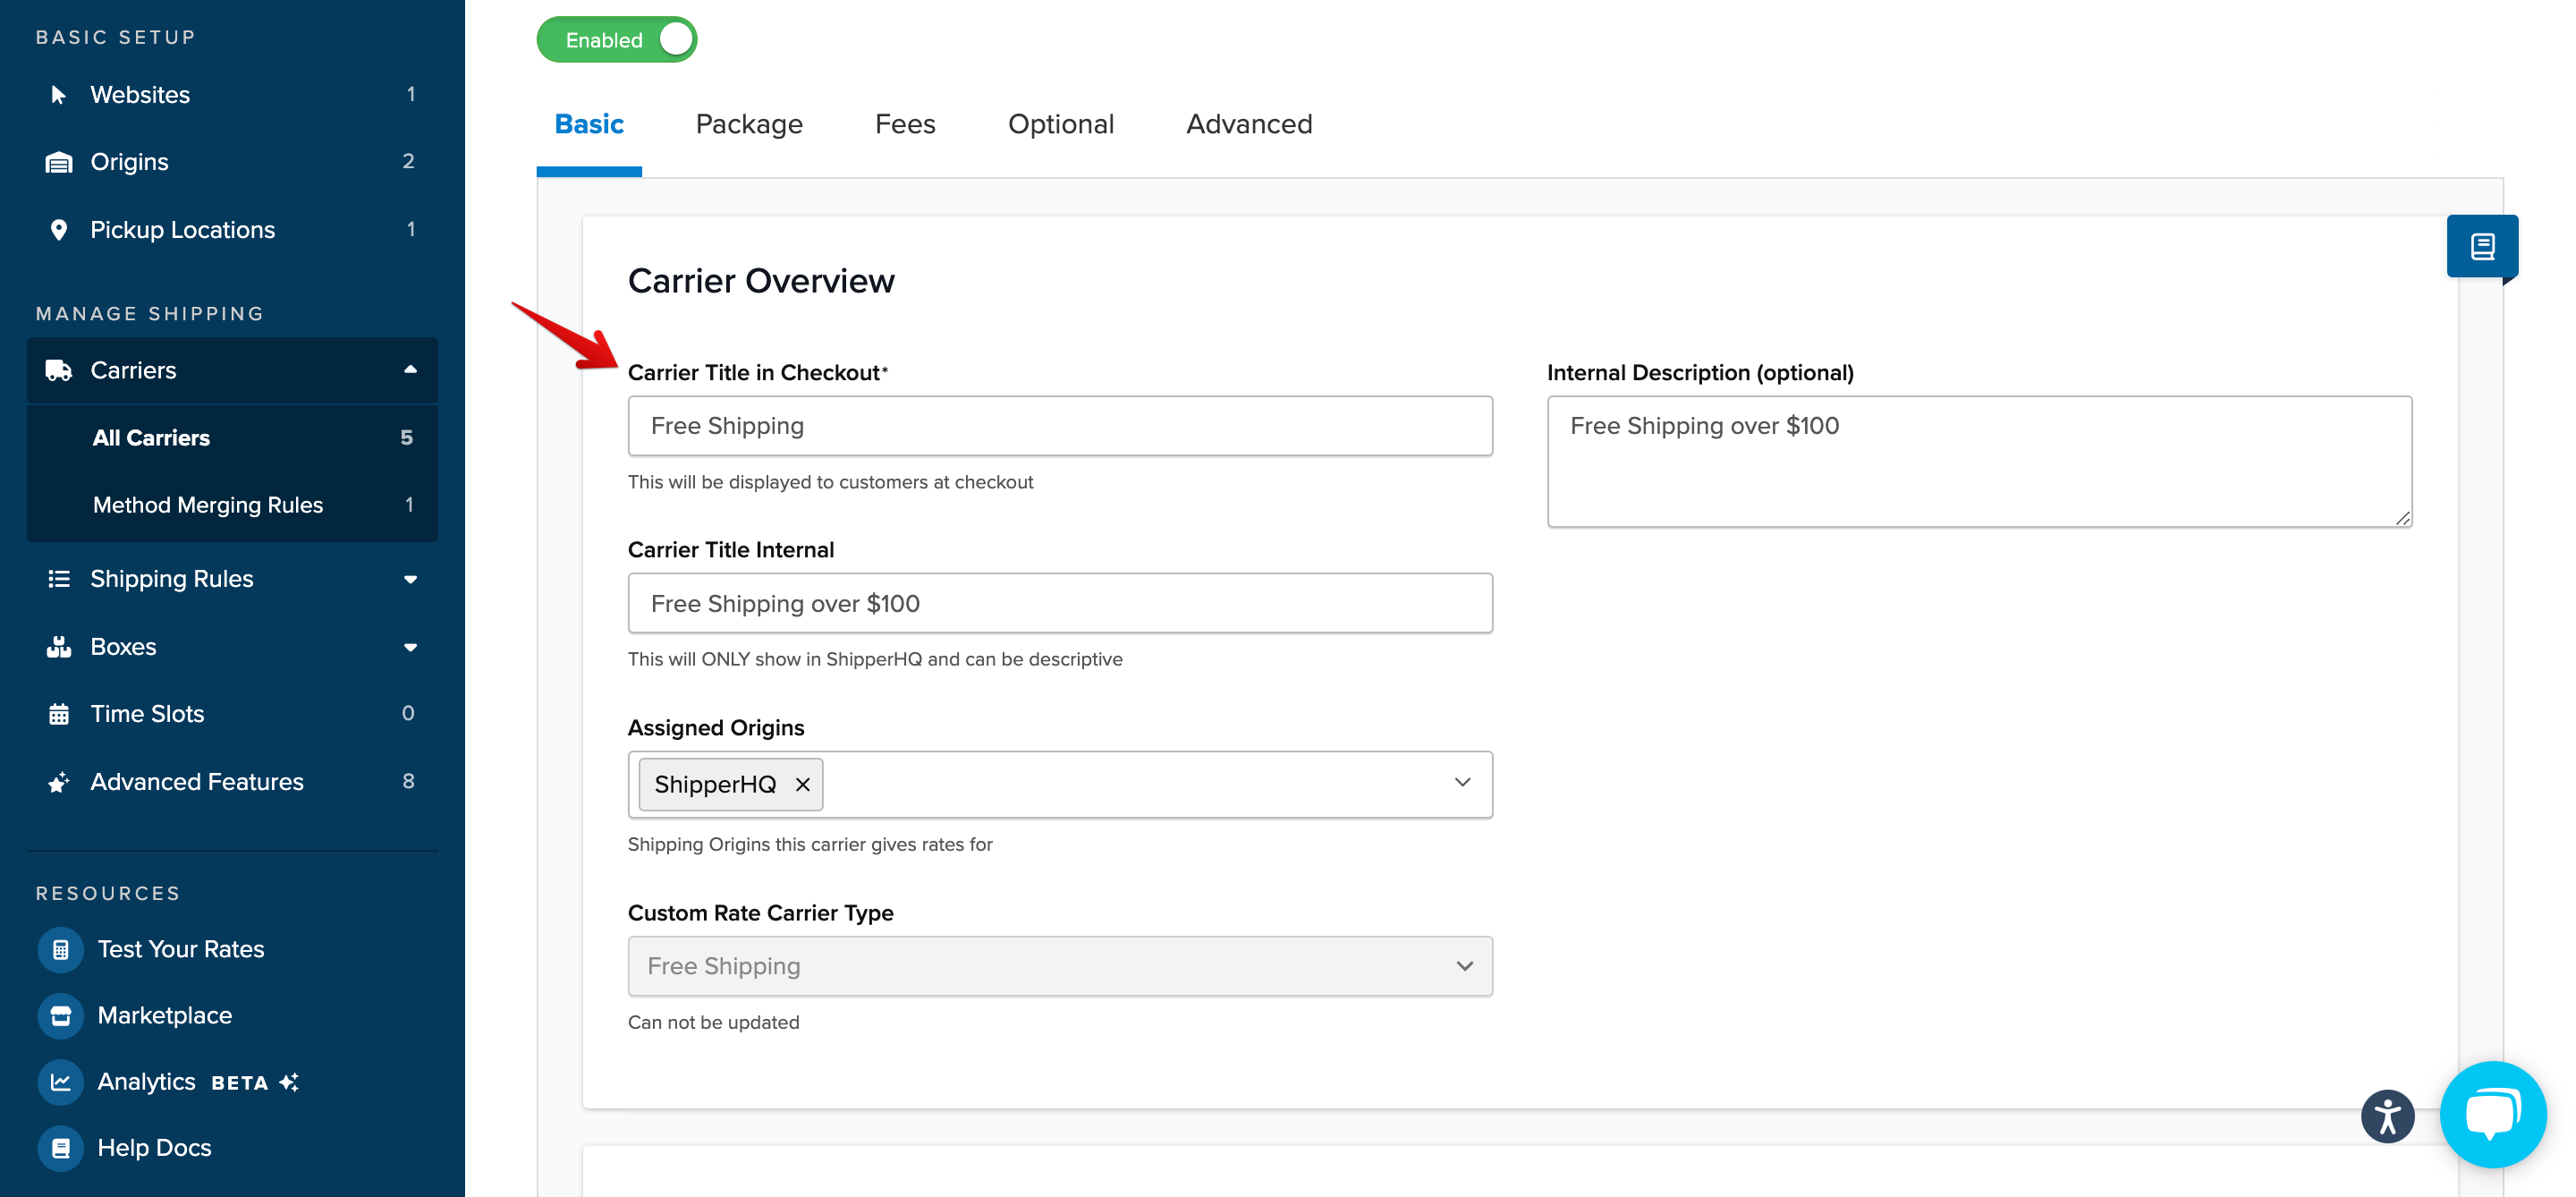Open Method Merging Rules

pos(207,505)
